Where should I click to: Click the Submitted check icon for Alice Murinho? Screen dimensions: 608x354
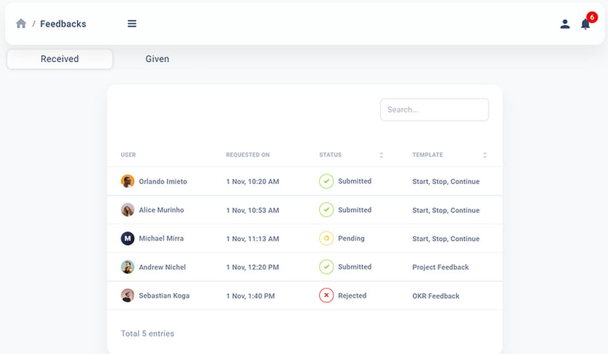point(327,210)
